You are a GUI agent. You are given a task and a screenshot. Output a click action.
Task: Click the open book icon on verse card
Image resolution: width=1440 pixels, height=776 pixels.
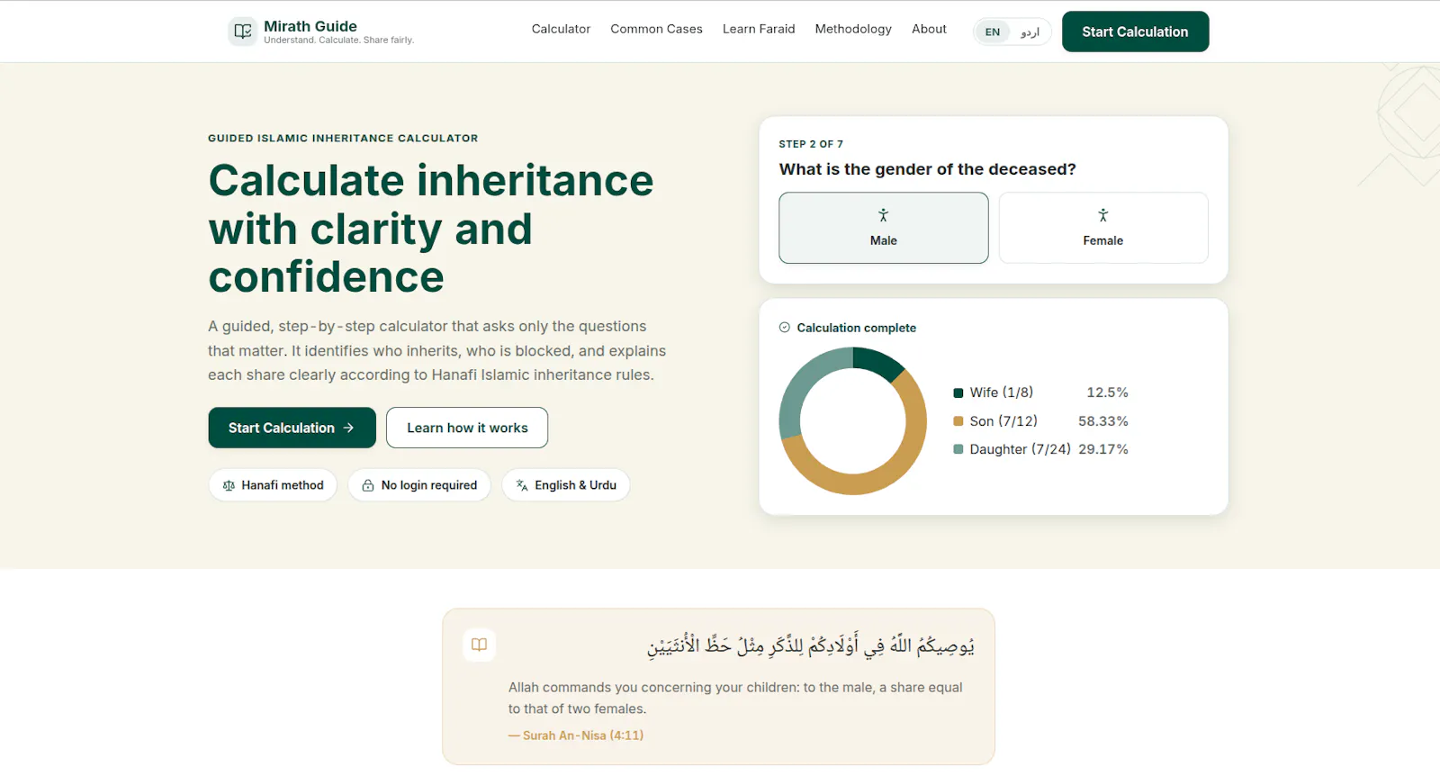click(479, 645)
